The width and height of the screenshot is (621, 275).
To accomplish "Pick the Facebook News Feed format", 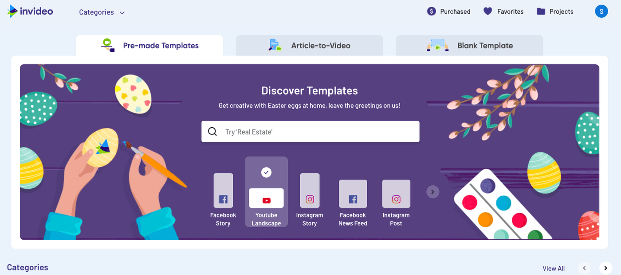I will point(353,202).
